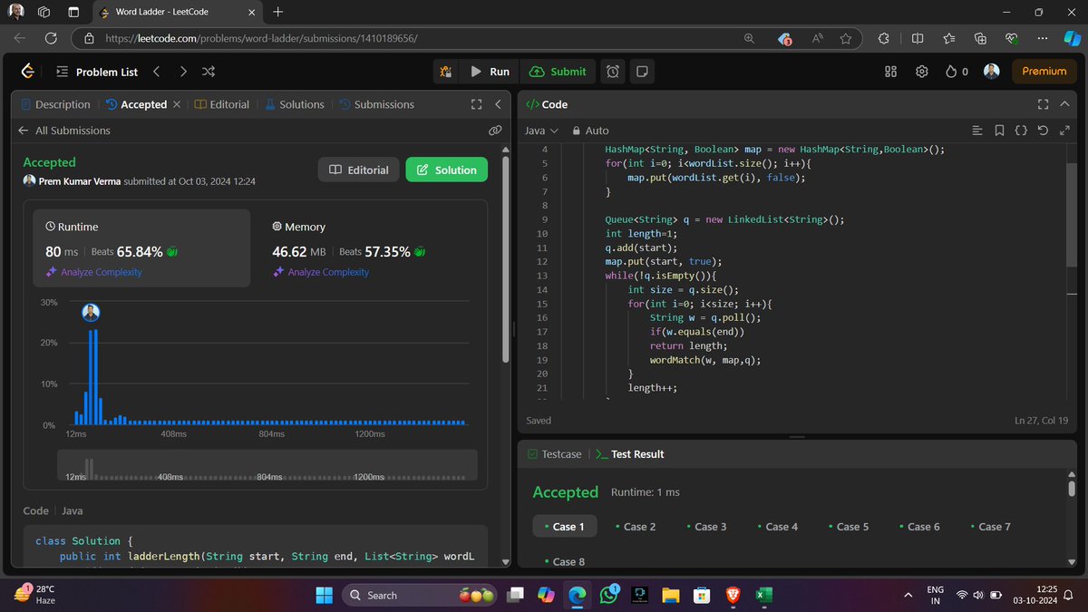This screenshot has width=1088, height=612.
Task: Open the layout grid icon
Action: (890, 72)
